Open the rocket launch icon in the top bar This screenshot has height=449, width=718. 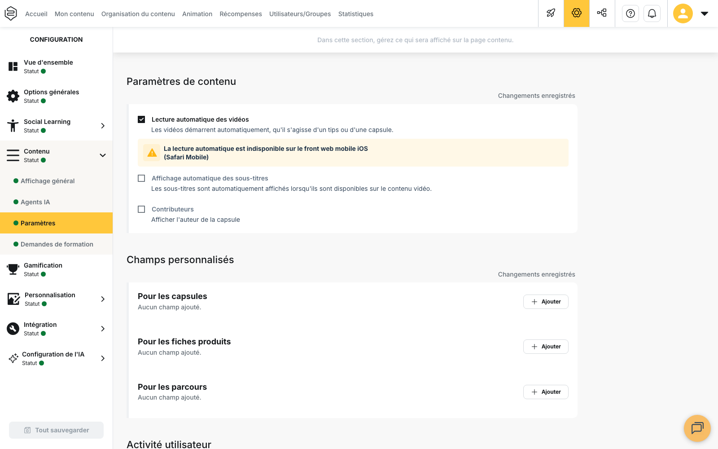pyautogui.click(x=551, y=13)
